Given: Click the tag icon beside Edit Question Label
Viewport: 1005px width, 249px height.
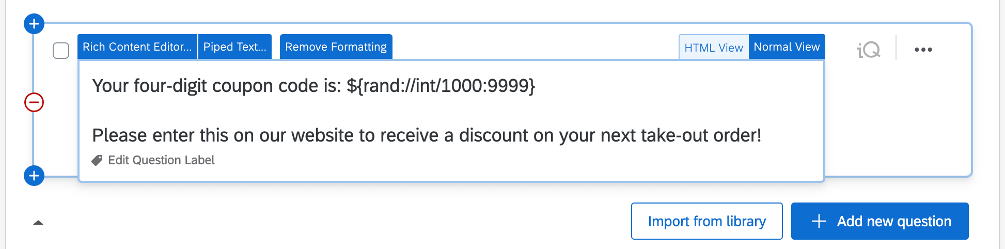Looking at the screenshot, I should click(97, 161).
